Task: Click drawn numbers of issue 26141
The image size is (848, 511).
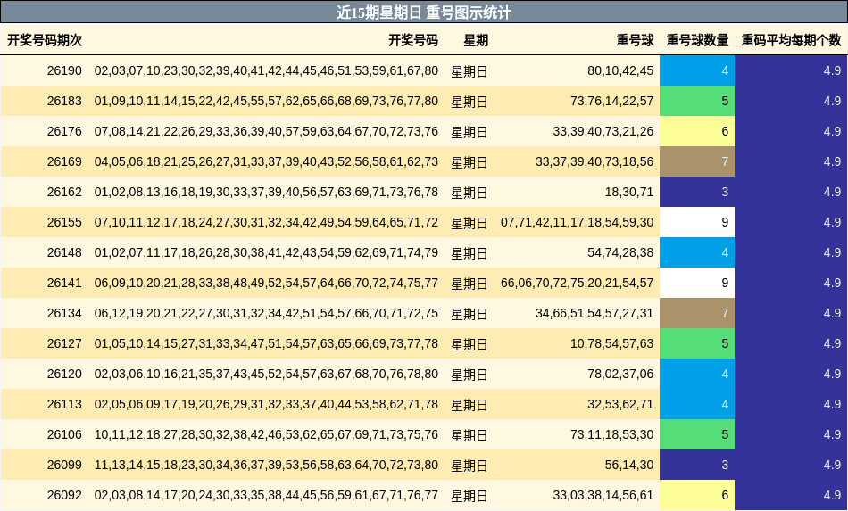Action: tap(266, 283)
